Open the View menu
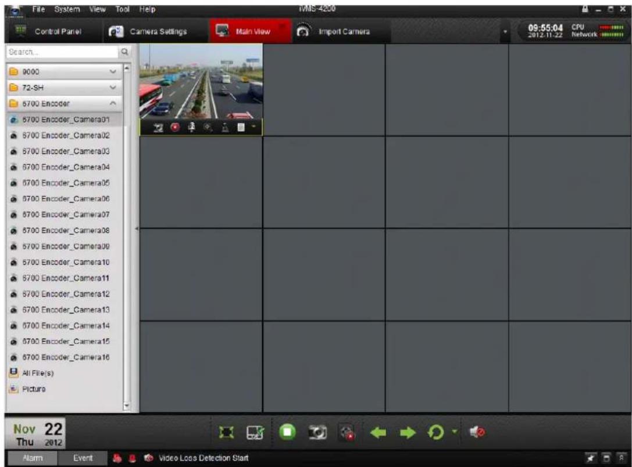 (97, 9)
